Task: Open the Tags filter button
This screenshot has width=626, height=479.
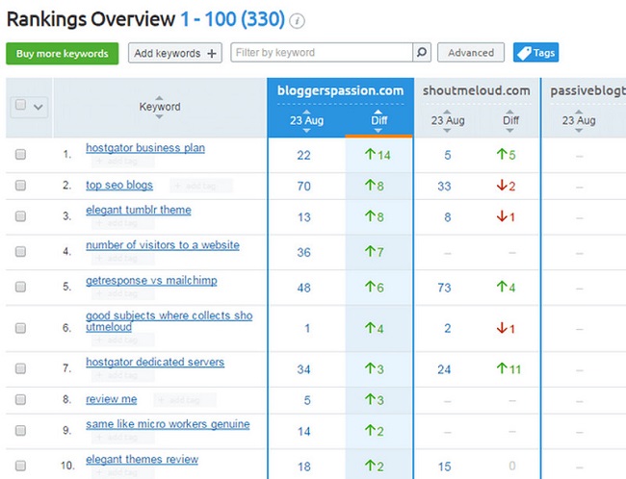Action: [x=535, y=53]
